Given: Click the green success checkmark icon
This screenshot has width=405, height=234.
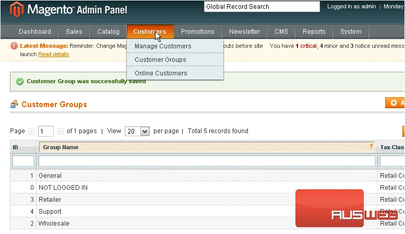Looking at the screenshot, I should point(20,82).
